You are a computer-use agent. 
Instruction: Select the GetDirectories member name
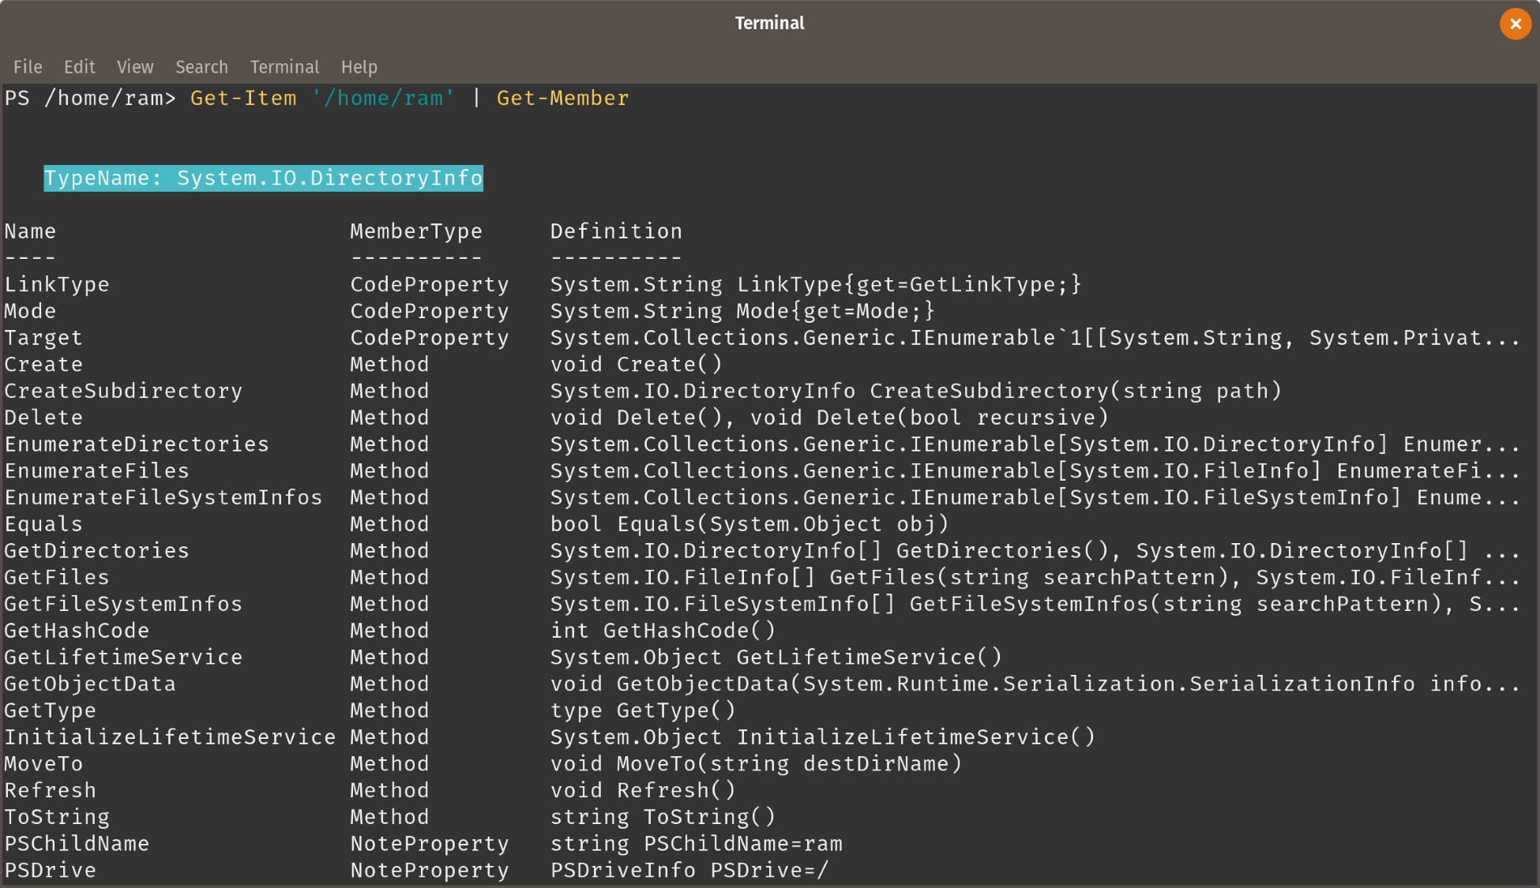tap(96, 551)
